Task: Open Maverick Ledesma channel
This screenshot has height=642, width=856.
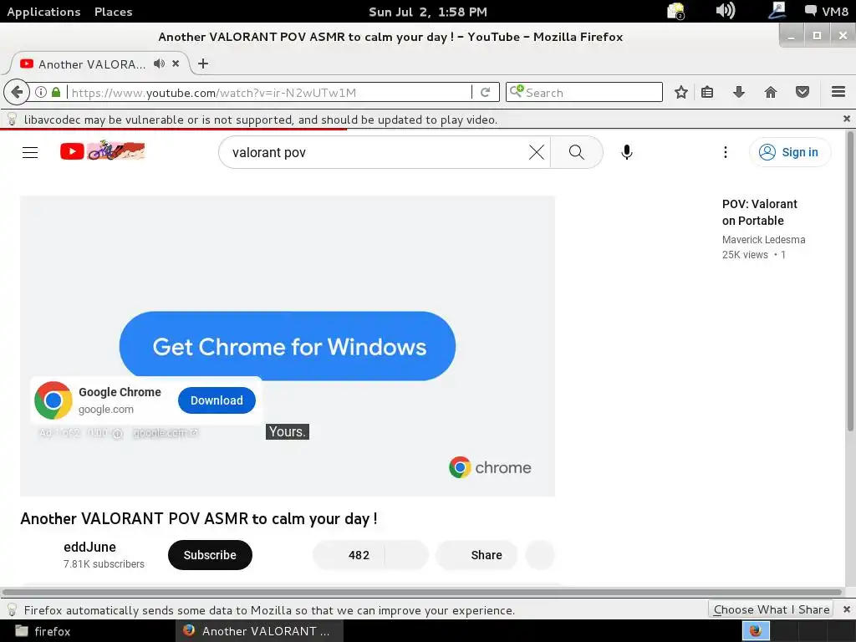Action: (x=763, y=240)
